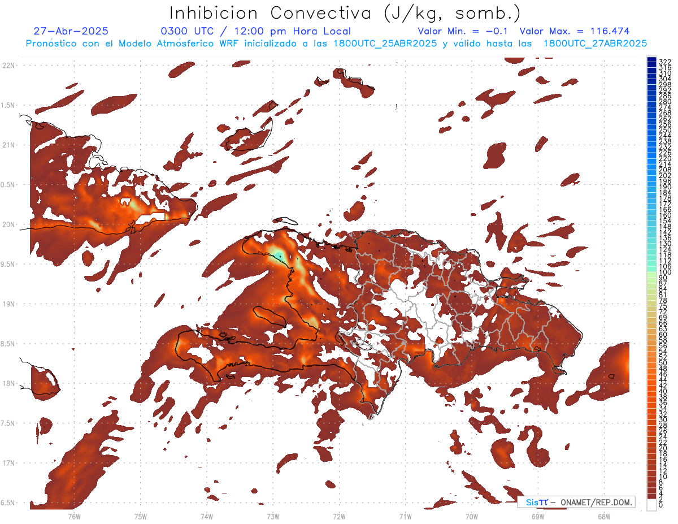678x524 pixels.
Task: Click the 18N latitude label
Action: (8, 383)
